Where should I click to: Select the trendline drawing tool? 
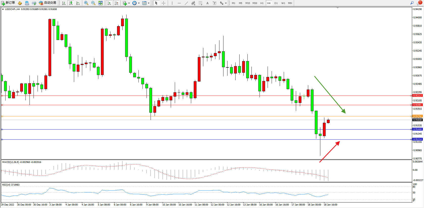click(186, 3)
